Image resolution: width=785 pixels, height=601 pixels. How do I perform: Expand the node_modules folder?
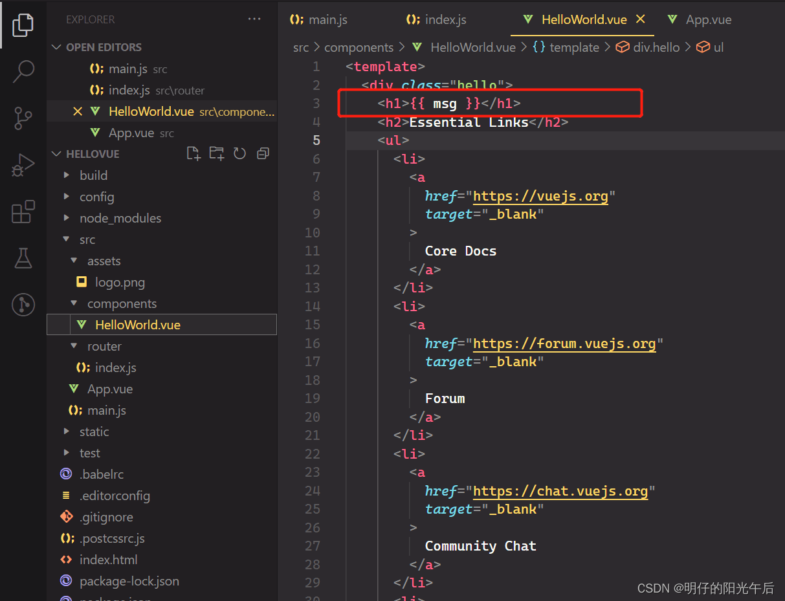120,218
